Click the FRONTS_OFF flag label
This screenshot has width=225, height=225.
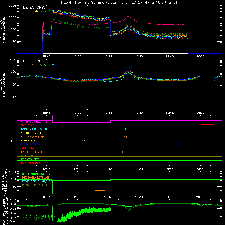click(30, 159)
